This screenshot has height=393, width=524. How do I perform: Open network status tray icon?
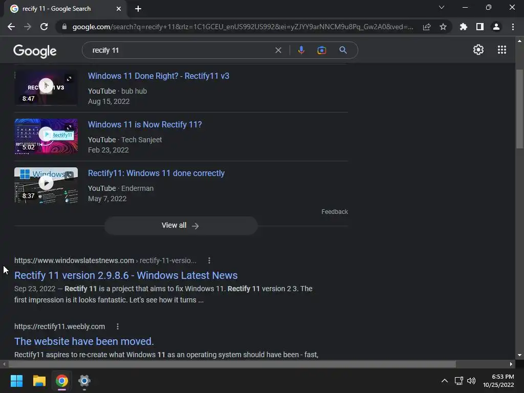point(459,381)
